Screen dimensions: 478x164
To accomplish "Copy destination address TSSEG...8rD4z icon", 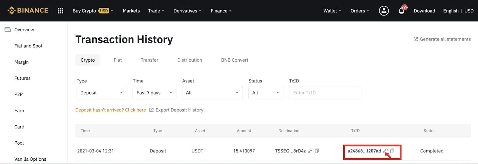I will point(317,151).
